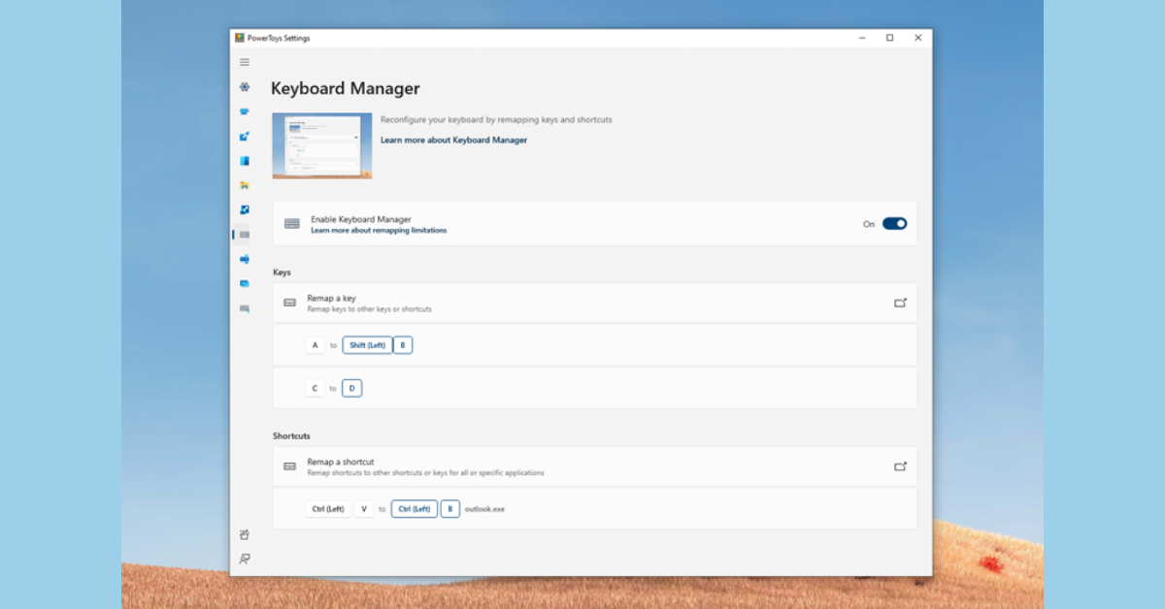Select the Awake coffee cup icon
The image size is (1165, 609).
(x=245, y=112)
